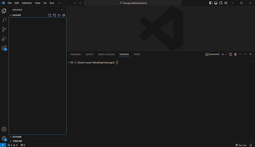Open the Selection menu
The width and height of the screenshot is (255, 147).
coord(27,3)
